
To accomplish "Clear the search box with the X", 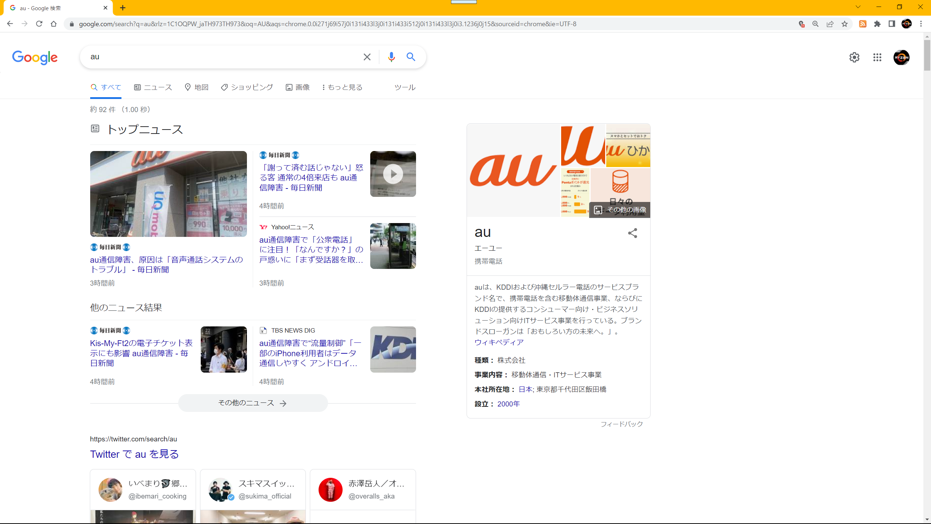I will click(x=367, y=57).
